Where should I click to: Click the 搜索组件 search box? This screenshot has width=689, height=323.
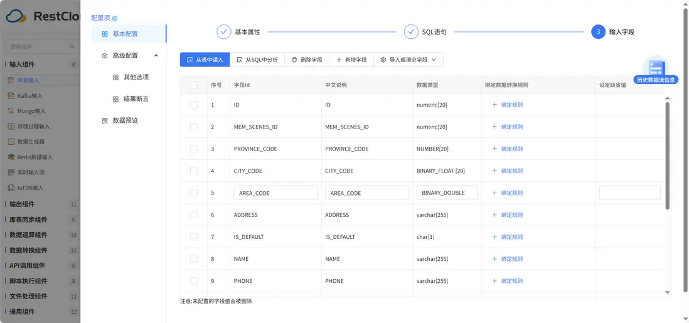(x=42, y=46)
